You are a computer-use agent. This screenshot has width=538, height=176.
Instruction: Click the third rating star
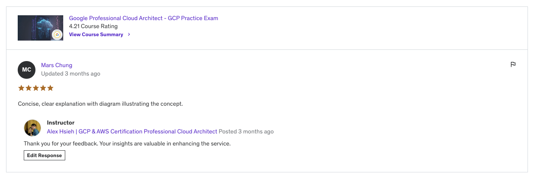click(36, 88)
